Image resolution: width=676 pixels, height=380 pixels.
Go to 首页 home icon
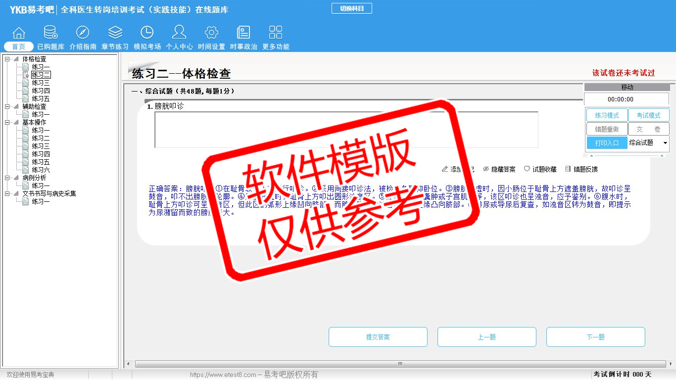point(19,33)
